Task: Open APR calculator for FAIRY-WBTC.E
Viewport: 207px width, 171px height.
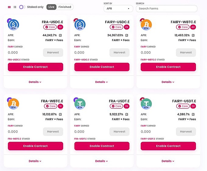Action: pyautogui.click(x=193, y=35)
